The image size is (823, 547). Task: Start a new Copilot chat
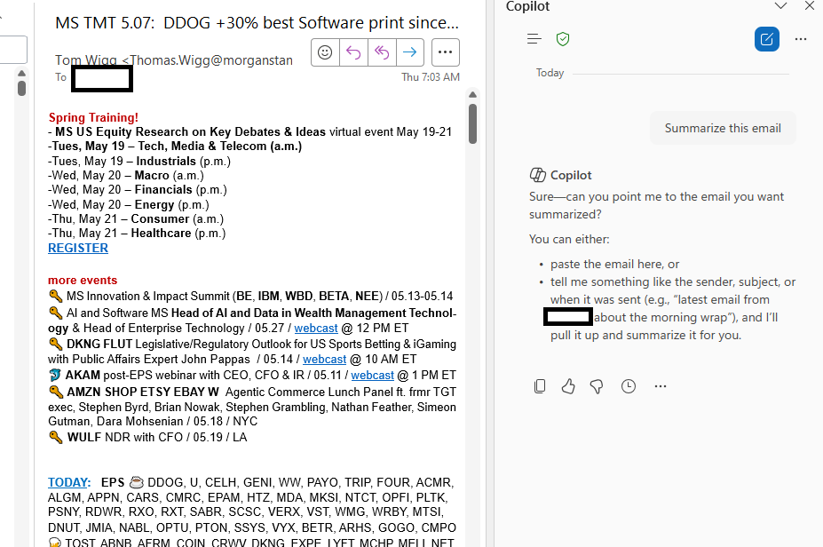pos(767,39)
